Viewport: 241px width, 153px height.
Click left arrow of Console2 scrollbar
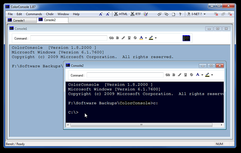click(68, 125)
